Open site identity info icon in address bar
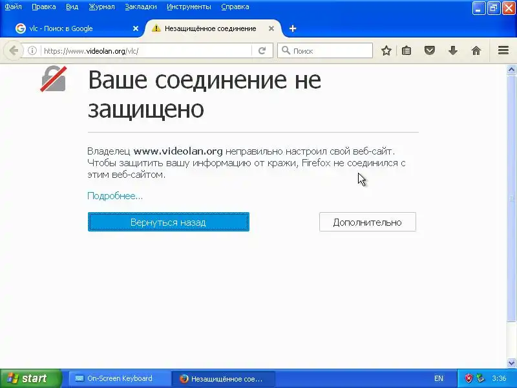 32,51
